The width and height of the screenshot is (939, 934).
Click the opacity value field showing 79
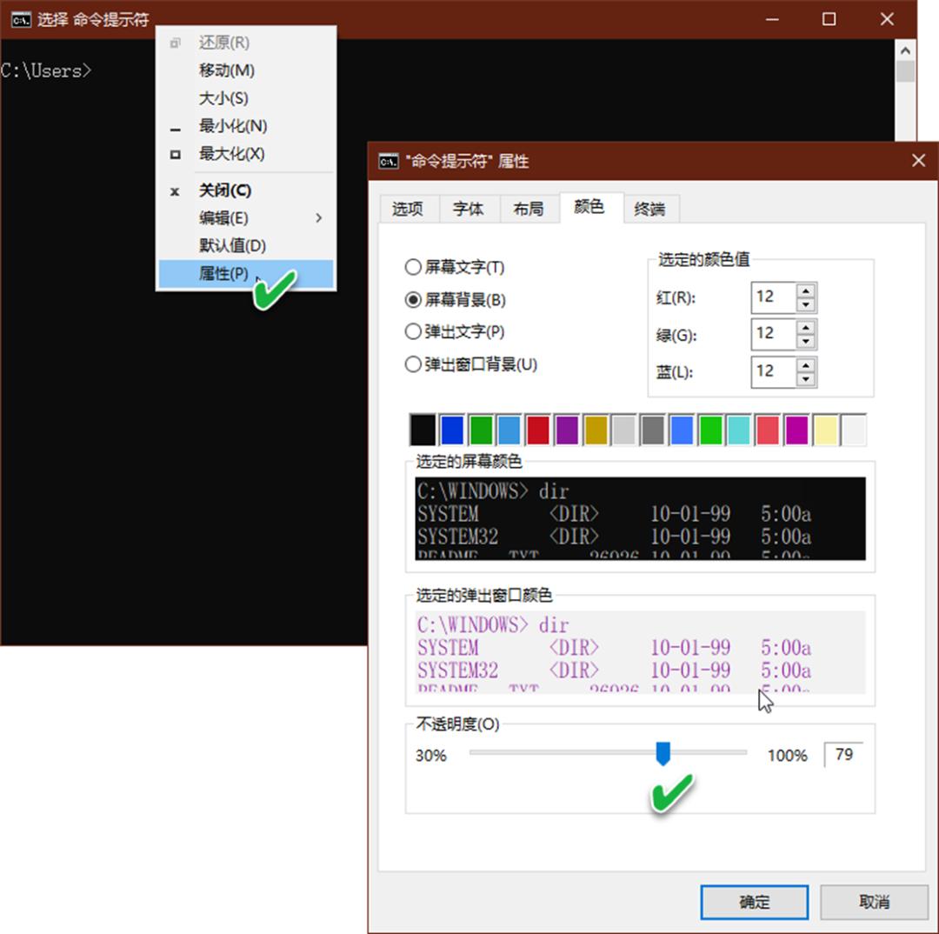pyautogui.click(x=843, y=754)
